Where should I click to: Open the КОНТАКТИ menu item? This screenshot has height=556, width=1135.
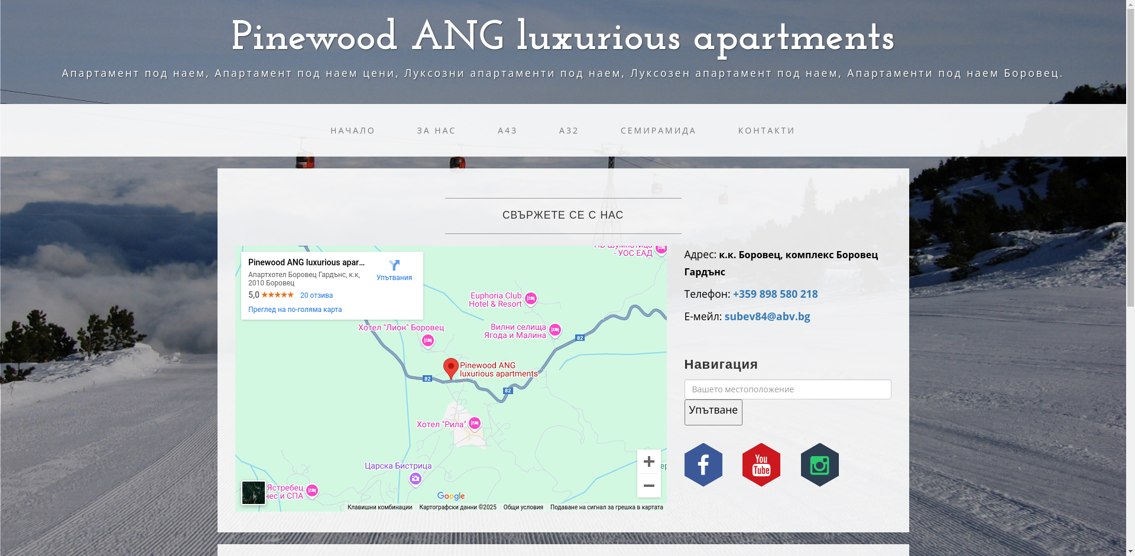766,131
